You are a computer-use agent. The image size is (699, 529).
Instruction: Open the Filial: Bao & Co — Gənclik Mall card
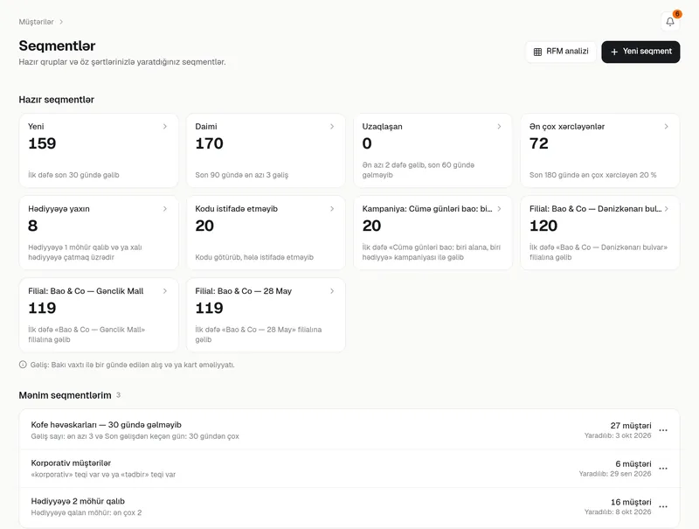pyautogui.click(x=99, y=315)
